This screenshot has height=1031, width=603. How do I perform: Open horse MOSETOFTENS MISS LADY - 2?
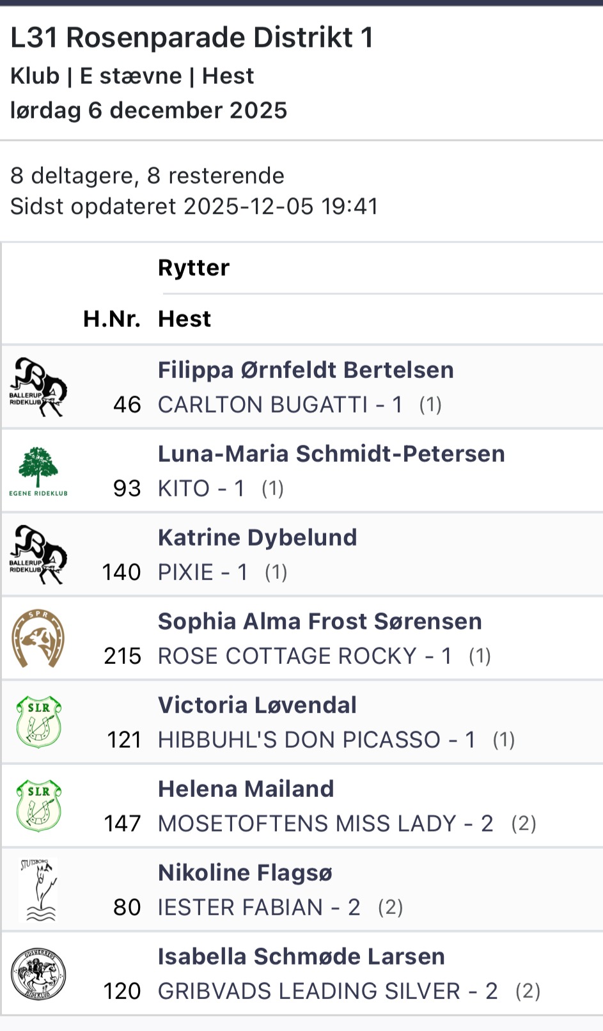pyautogui.click(x=325, y=824)
